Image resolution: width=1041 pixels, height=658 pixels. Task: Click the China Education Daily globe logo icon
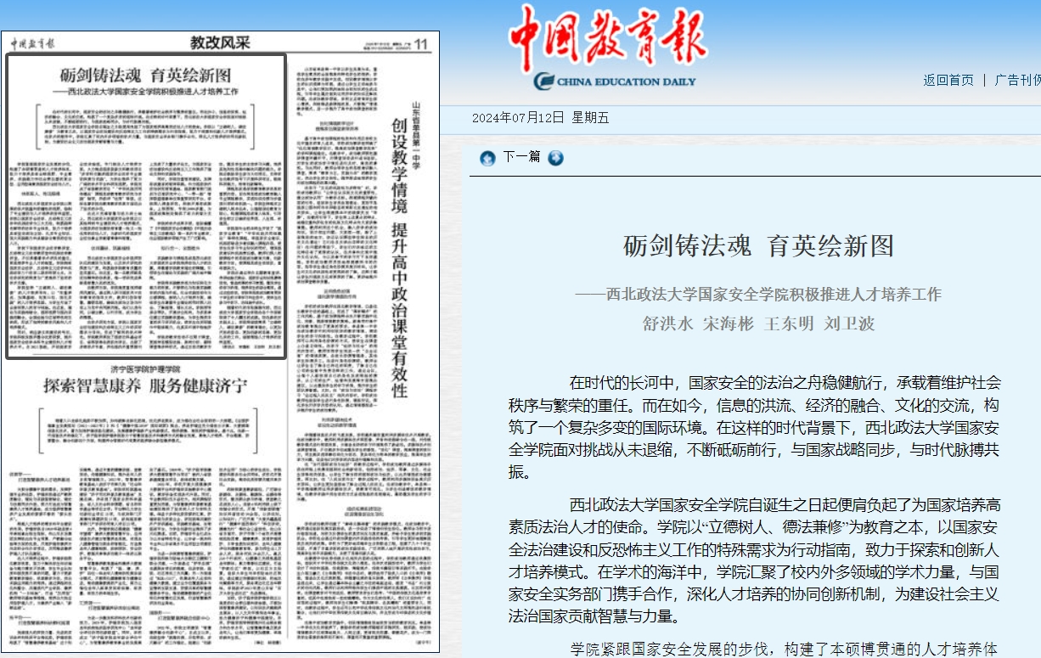(544, 82)
